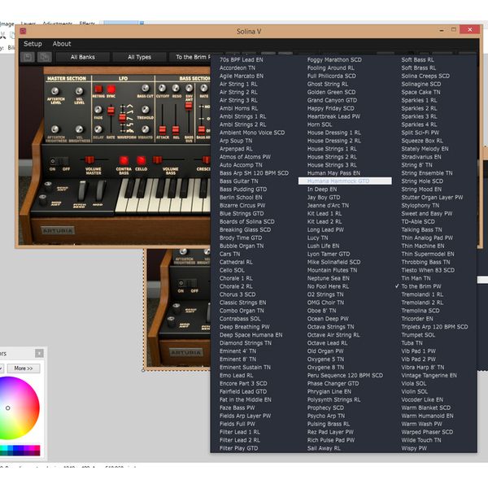Select the Accordeon TN preset
Viewport: 488px width, 488px height.
[237, 68]
